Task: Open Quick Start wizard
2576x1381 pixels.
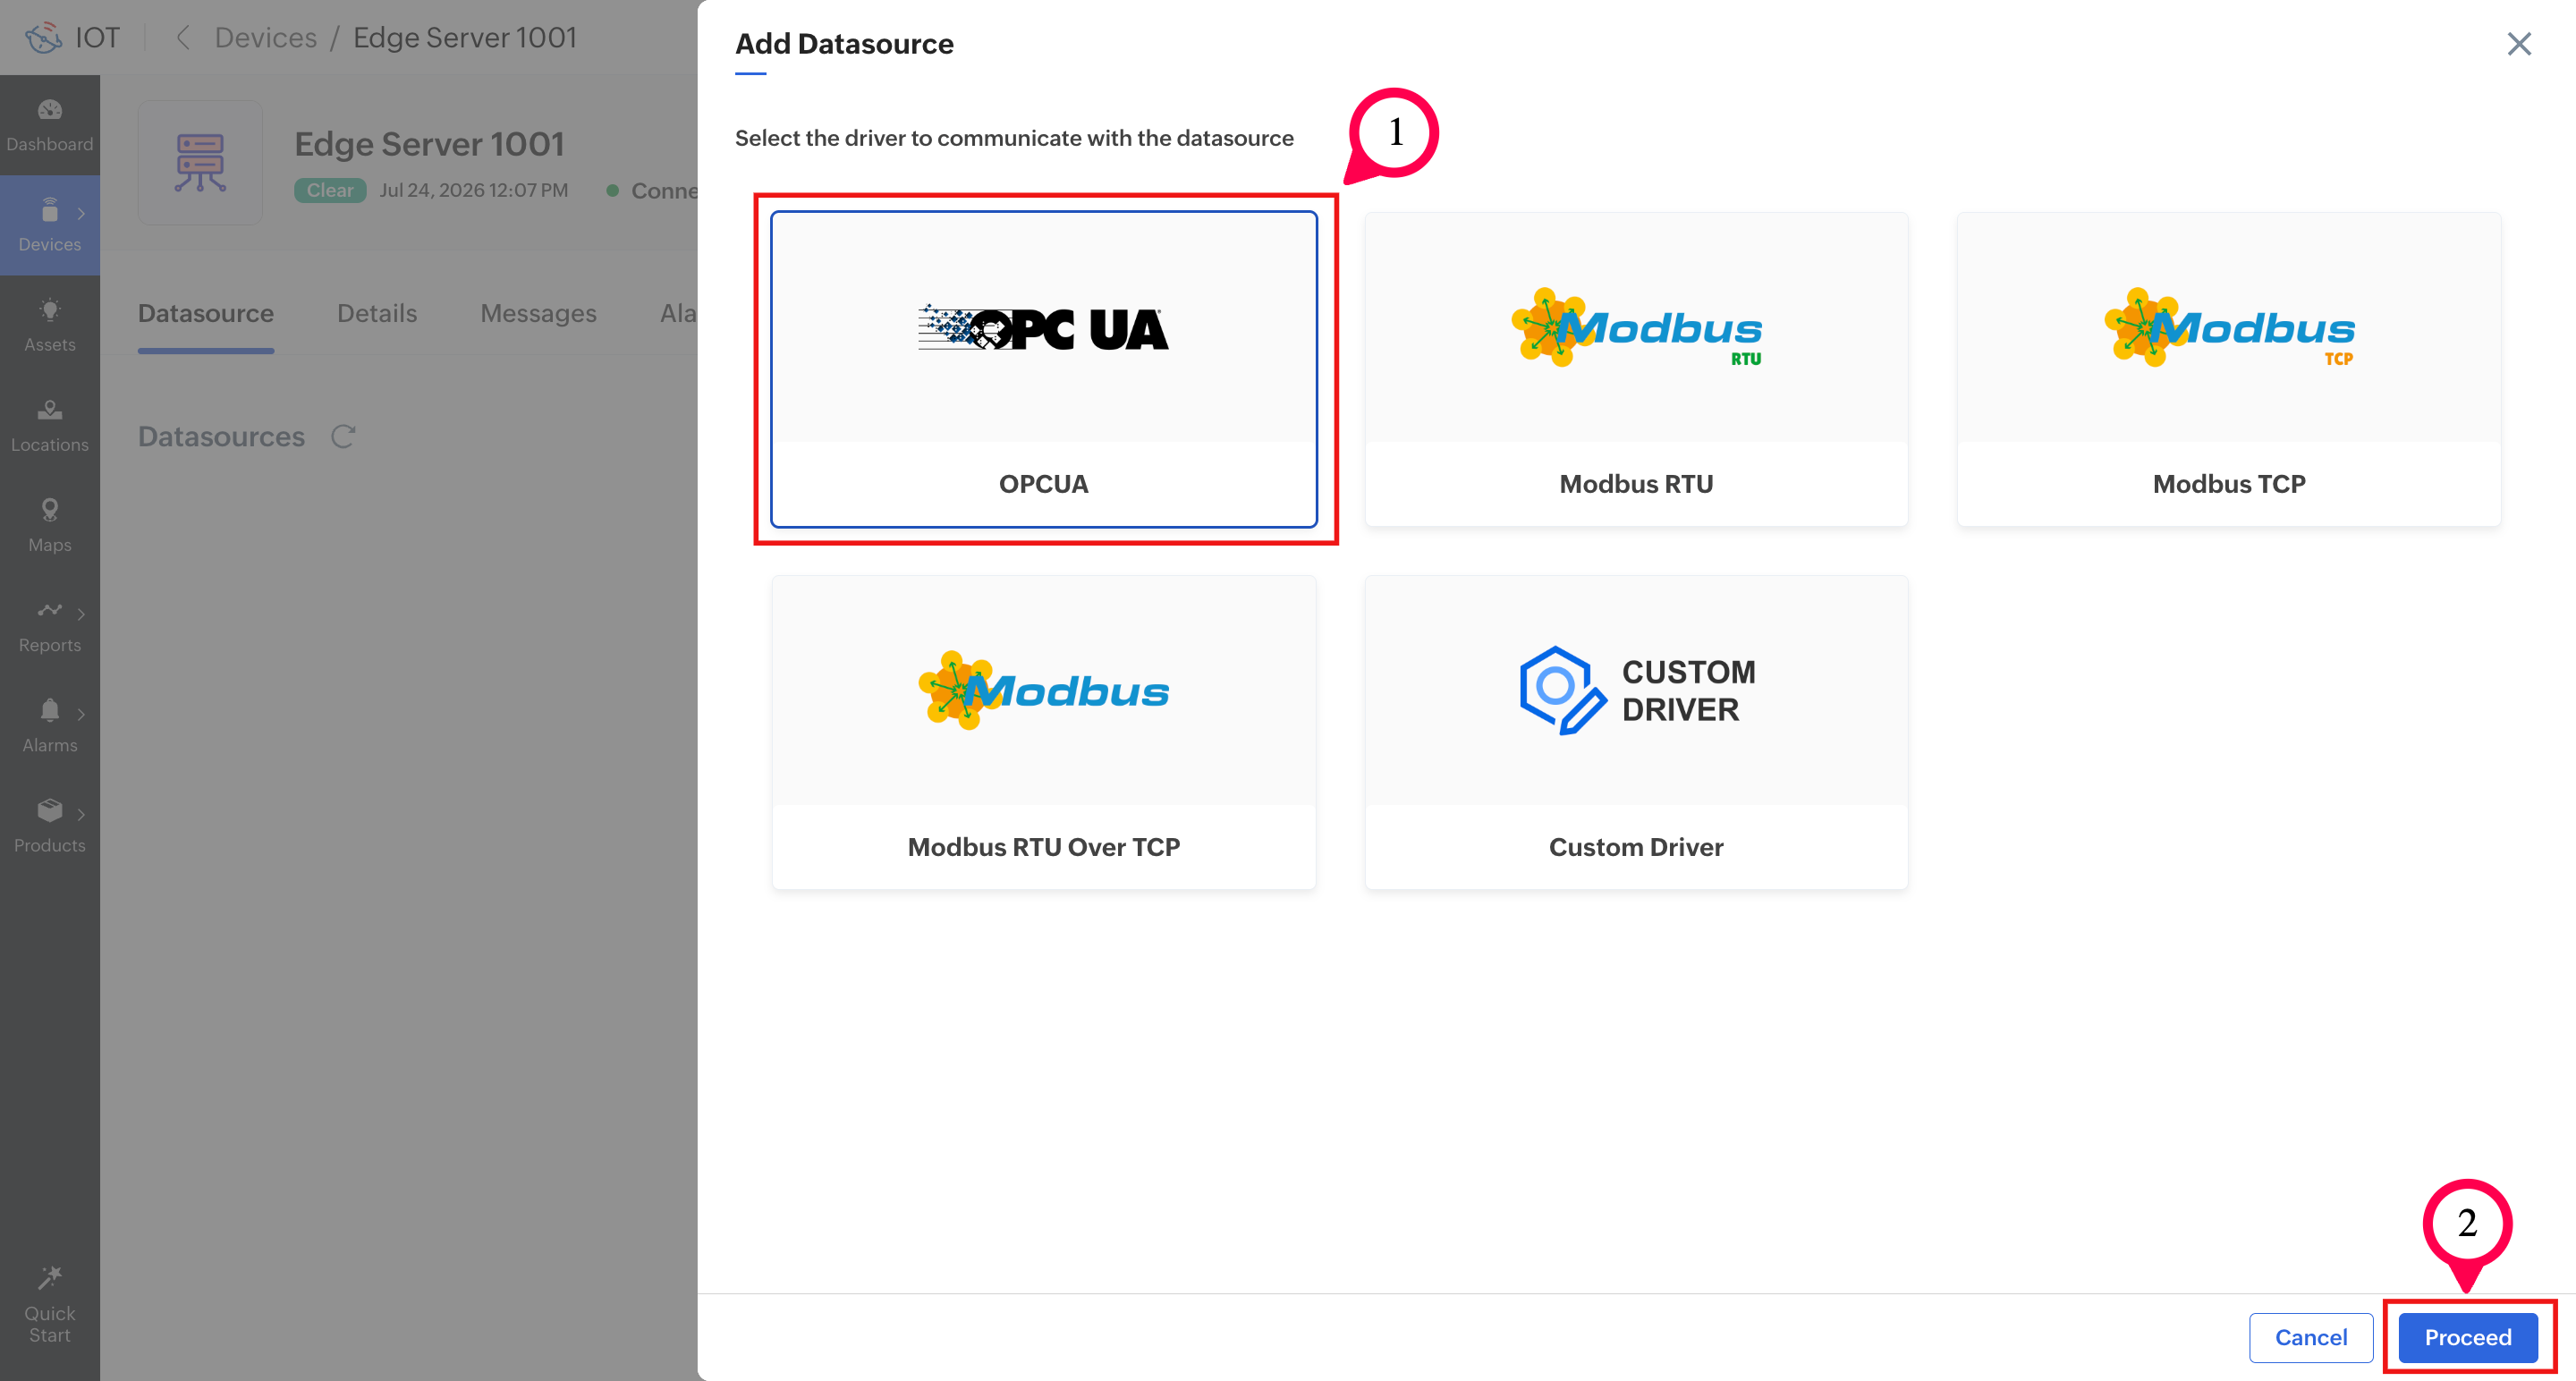Action: pos(50,1306)
